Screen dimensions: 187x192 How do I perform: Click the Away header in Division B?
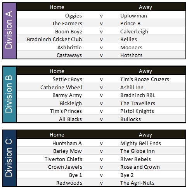[145, 71]
